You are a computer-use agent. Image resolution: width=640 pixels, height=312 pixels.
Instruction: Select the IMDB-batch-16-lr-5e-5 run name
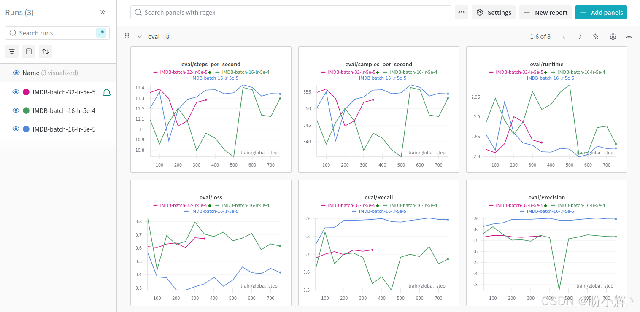point(64,129)
